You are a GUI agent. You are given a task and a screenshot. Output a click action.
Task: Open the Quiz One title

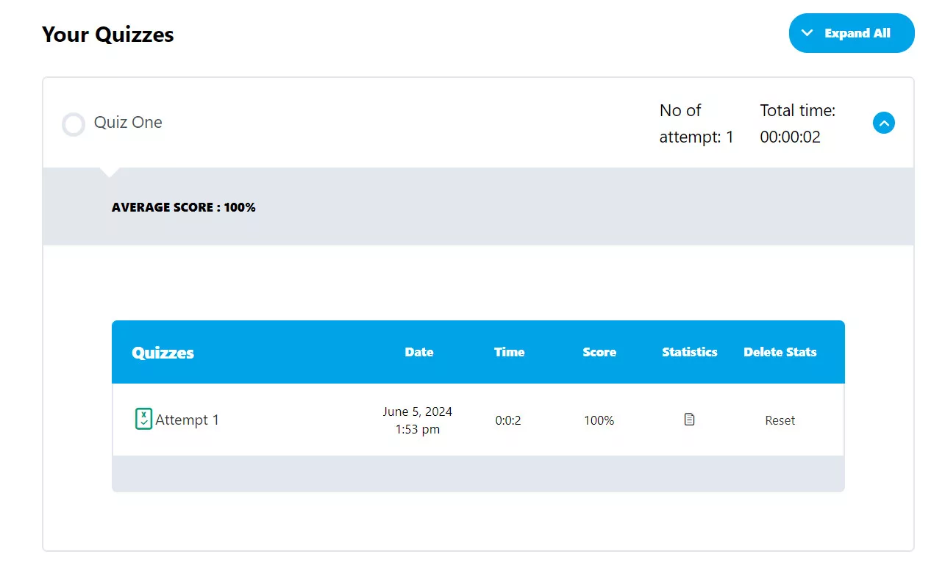coord(128,123)
